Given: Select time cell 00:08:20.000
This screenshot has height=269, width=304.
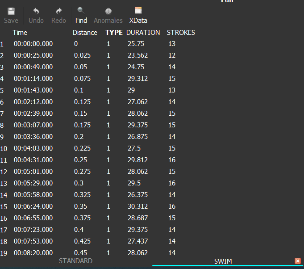Looking at the screenshot, I should [33, 253].
